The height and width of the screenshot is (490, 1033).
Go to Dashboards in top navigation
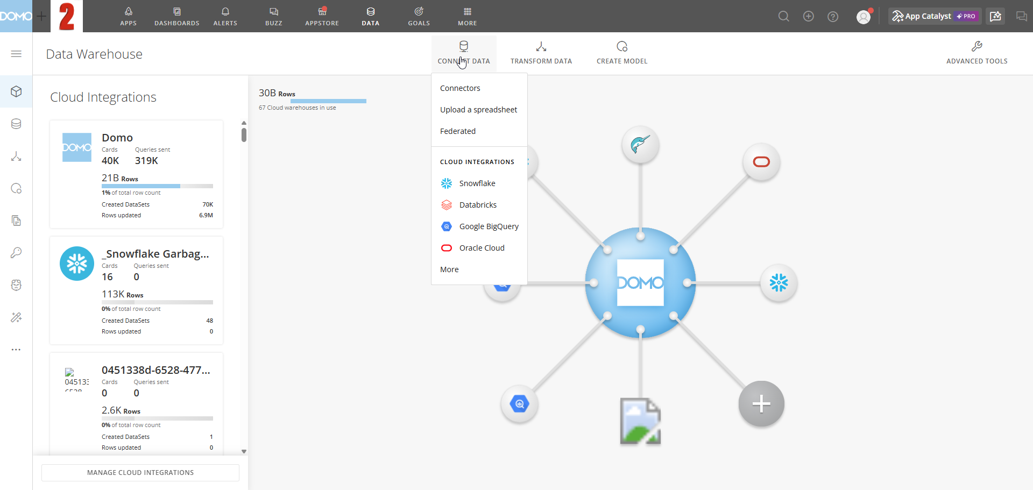[177, 16]
